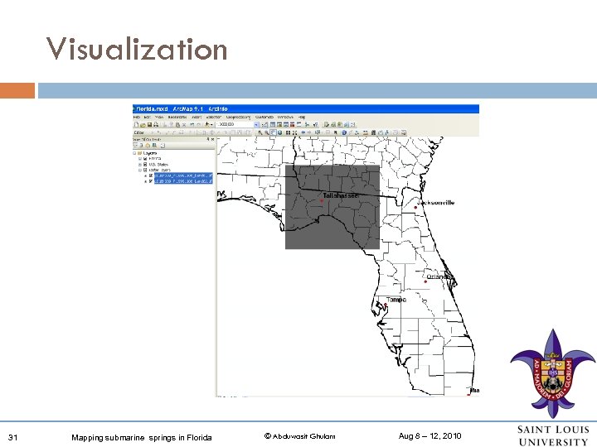Create a new map document
Image resolution: width=597 pixels, height=447 pixels.
coord(136,124)
